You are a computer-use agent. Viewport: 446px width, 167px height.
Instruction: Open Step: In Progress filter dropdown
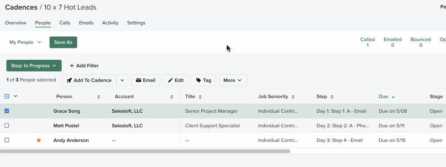34,65
